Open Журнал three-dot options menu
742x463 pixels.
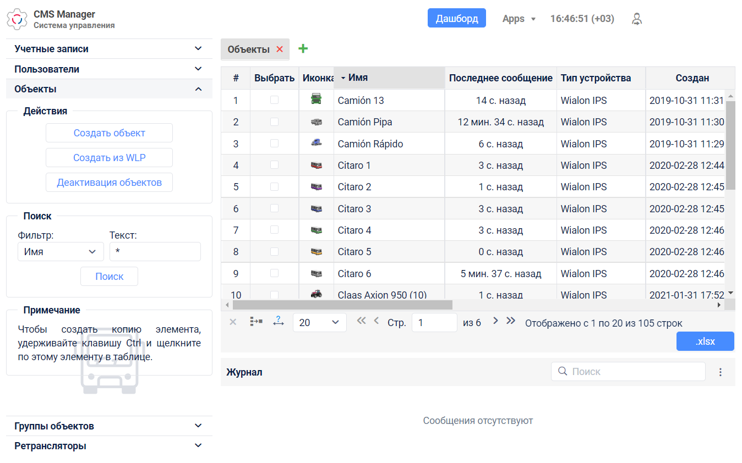[x=721, y=372]
